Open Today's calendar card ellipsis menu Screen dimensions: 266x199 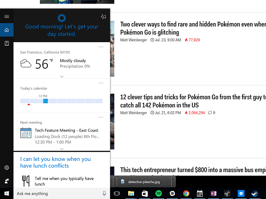(101, 83)
